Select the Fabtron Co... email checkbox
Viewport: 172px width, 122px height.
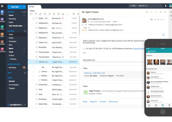[36, 43]
